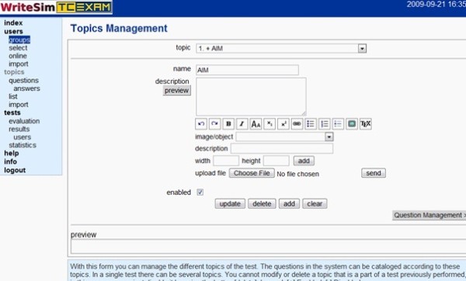Click logout in sidebar menu

pyautogui.click(x=15, y=170)
